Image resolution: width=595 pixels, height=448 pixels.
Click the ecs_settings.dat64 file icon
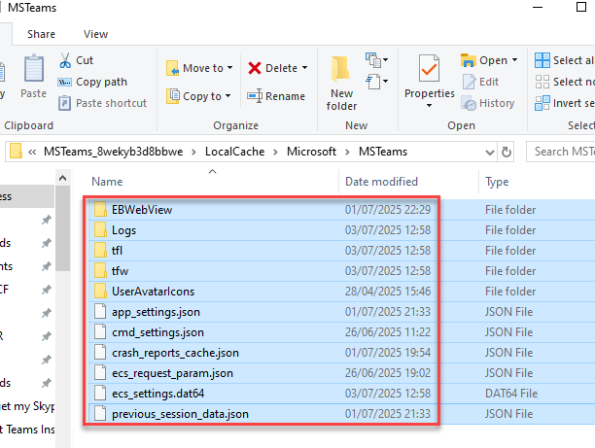coord(100,394)
